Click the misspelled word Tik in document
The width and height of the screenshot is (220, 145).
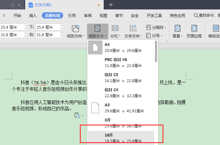click(36, 82)
